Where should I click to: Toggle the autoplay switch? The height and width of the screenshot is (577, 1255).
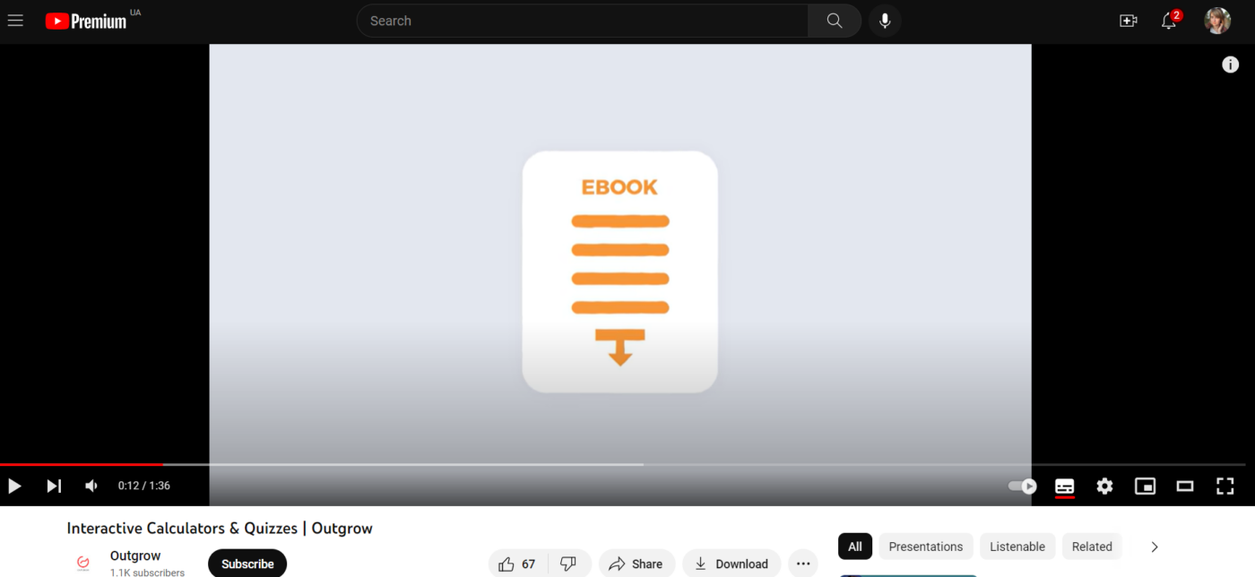(1023, 486)
